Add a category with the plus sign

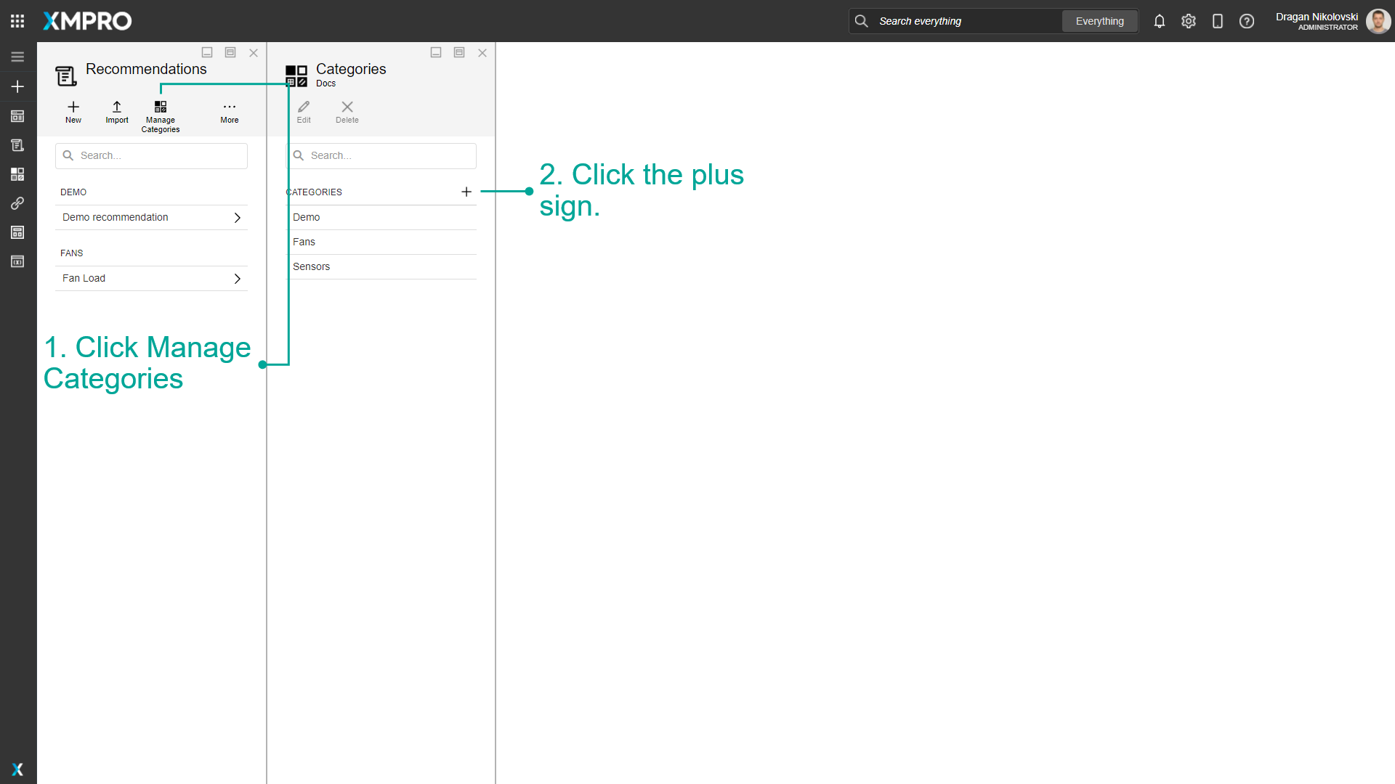[x=466, y=192]
